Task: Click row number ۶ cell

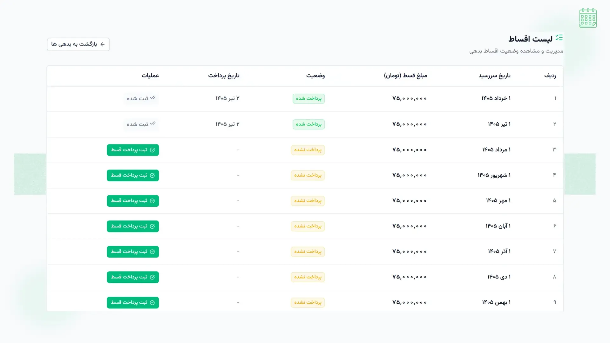Action: (554, 226)
